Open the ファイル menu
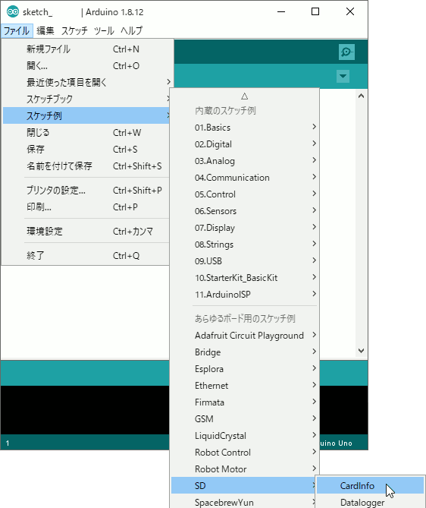 (x=17, y=31)
